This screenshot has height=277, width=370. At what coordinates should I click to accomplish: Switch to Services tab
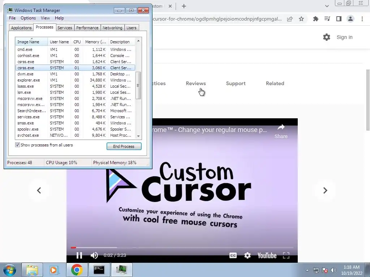(65, 28)
